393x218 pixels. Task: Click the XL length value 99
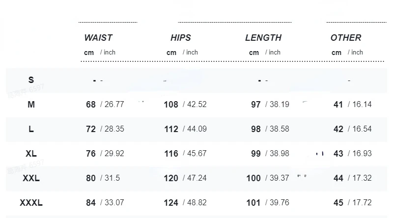tap(256, 154)
